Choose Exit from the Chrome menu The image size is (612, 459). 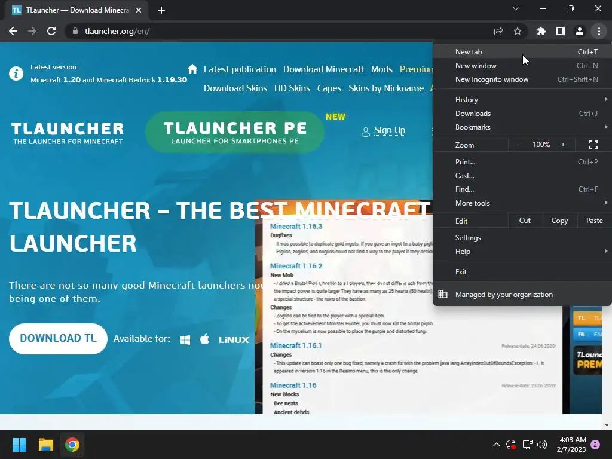(x=522, y=272)
